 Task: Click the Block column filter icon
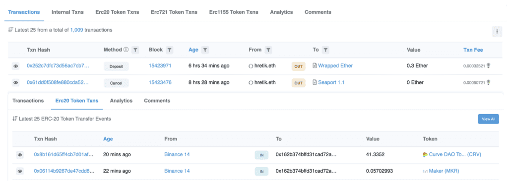(x=170, y=50)
